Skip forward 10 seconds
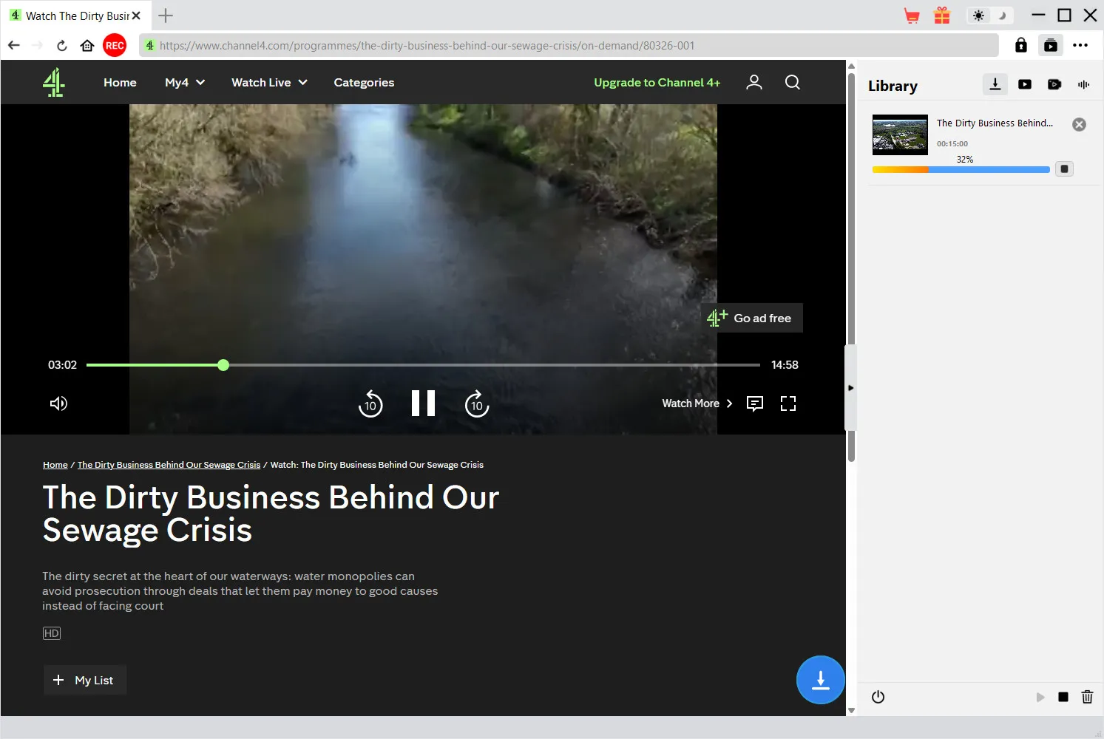The width and height of the screenshot is (1104, 739). pos(477,403)
